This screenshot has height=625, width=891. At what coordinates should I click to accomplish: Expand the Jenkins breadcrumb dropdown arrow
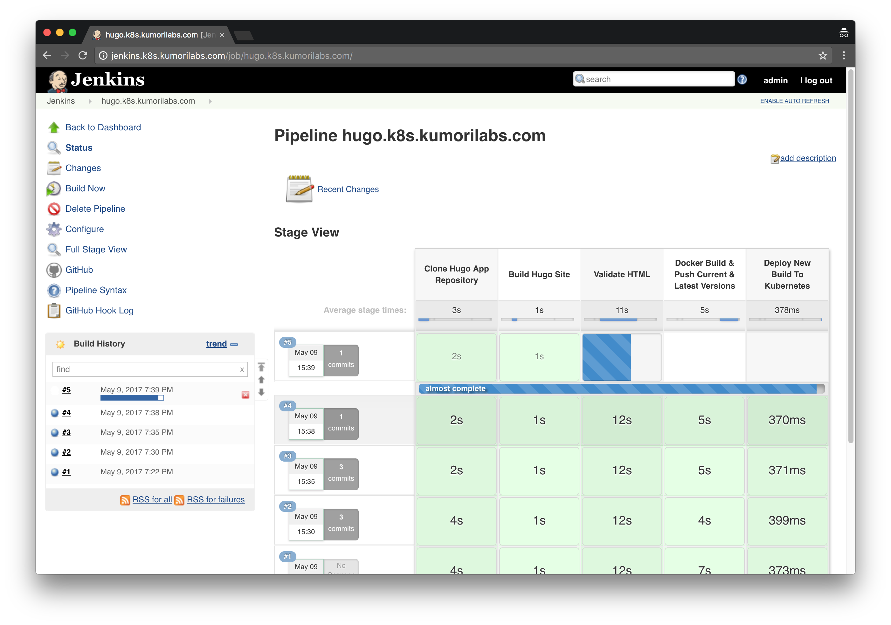coord(90,101)
